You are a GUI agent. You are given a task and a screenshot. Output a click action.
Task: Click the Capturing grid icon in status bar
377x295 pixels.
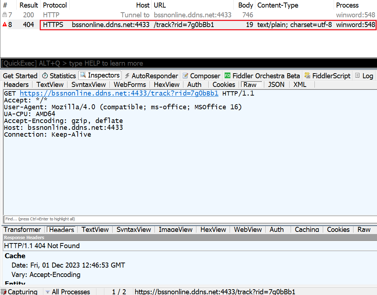4,291
